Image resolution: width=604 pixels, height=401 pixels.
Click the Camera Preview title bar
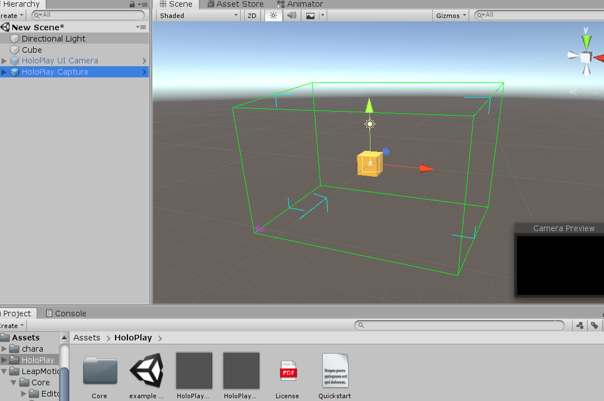click(559, 228)
